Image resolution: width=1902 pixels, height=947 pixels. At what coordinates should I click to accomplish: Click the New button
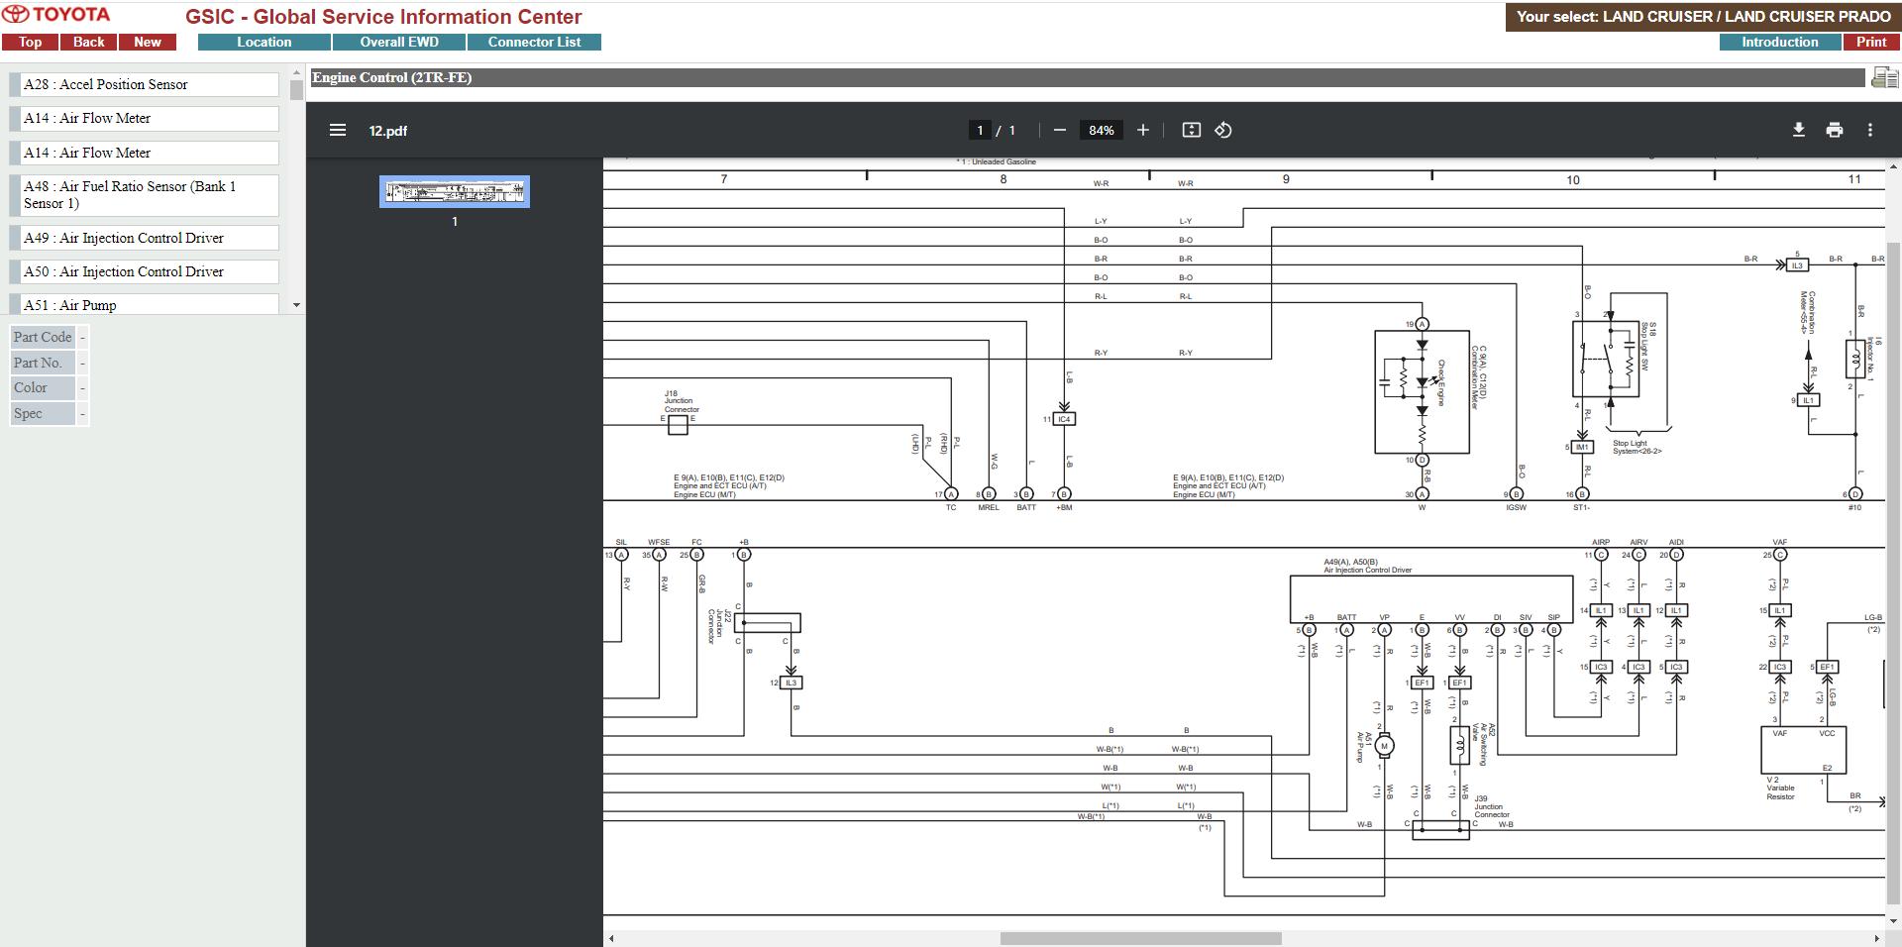[x=148, y=42]
